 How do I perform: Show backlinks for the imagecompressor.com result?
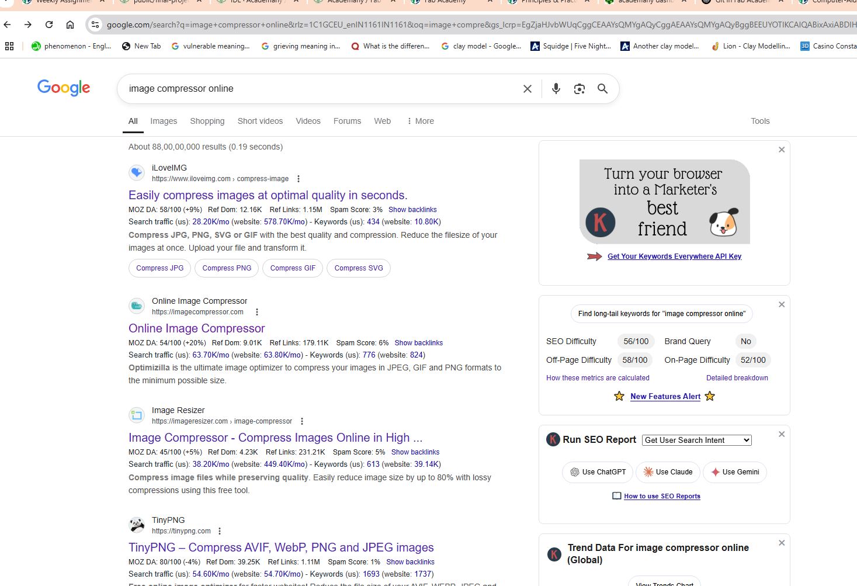click(419, 343)
